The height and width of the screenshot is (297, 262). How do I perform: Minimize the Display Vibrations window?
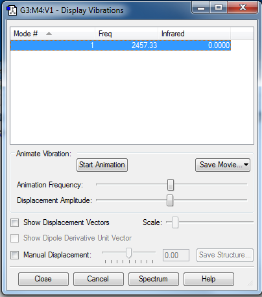pyautogui.click(x=201, y=8)
